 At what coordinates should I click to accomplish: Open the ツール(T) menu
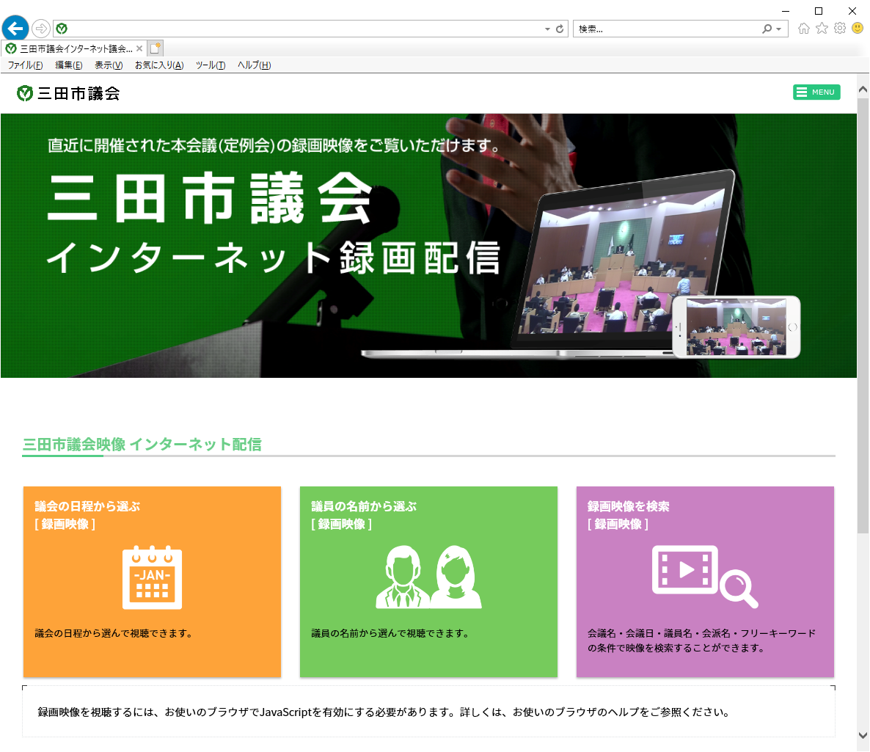(x=211, y=65)
